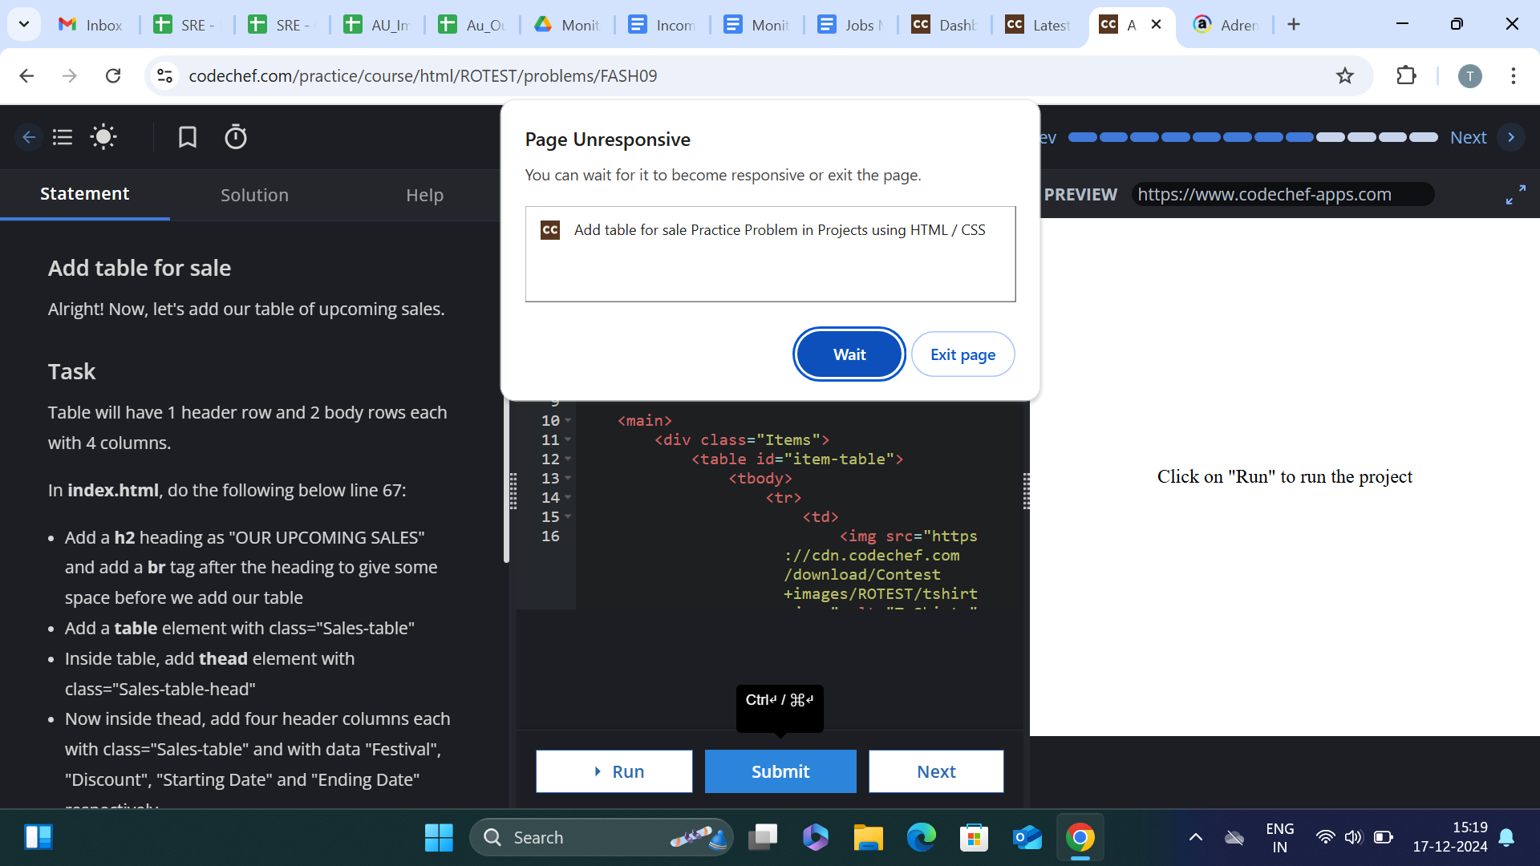Screen dimensions: 1540x866
Task: Click the preview URL field
Action: coord(1282,195)
